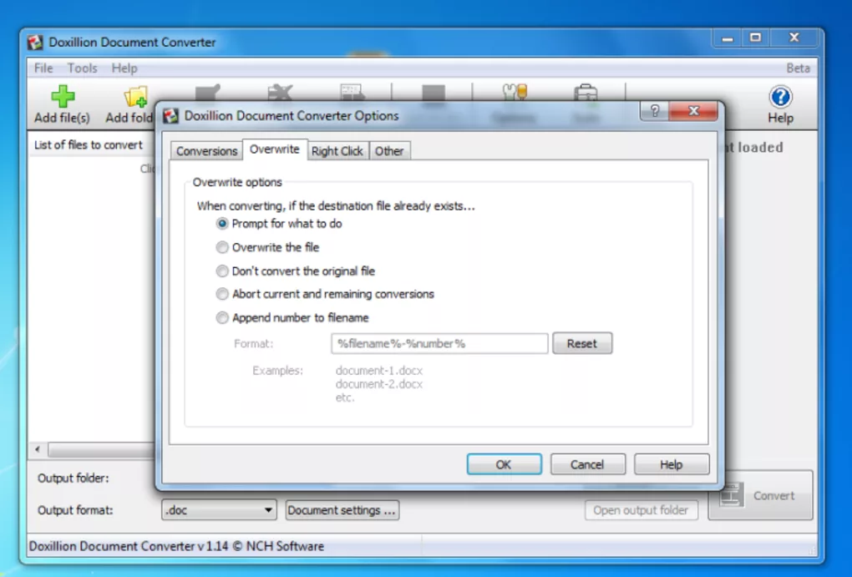The height and width of the screenshot is (577, 852).
Task: Click Cancel in Options dialog
Action: 587,464
